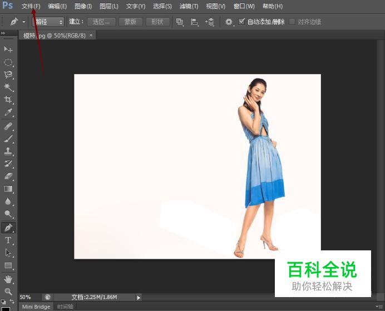Open path alignment options
Image resolution: width=385 pixels, height=311 pixels.
[x=195, y=22]
